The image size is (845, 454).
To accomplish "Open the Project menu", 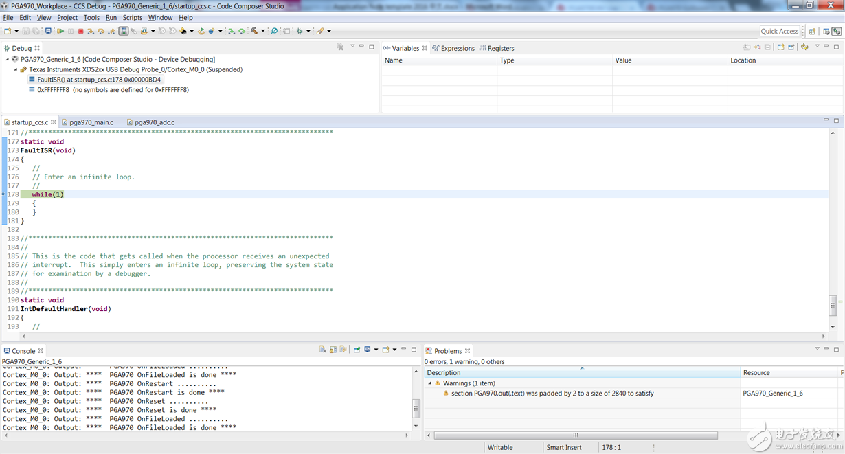I will click(x=67, y=17).
